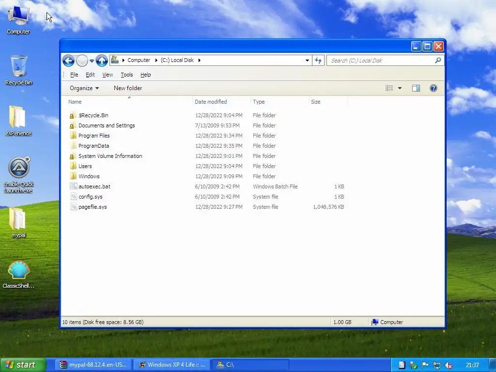Image resolution: width=496 pixels, height=372 pixels.
Task: Go back with the Back arrow button
Action: click(x=68, y=61)
